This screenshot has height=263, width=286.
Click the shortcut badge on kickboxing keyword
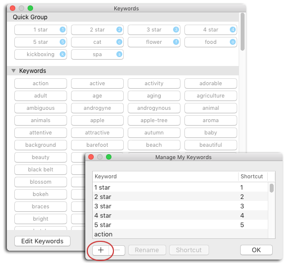pyautogui.click(x=63, y=54)
